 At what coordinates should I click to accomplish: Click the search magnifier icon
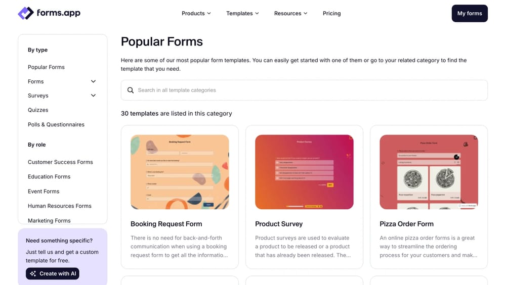(x=131, y=90)
